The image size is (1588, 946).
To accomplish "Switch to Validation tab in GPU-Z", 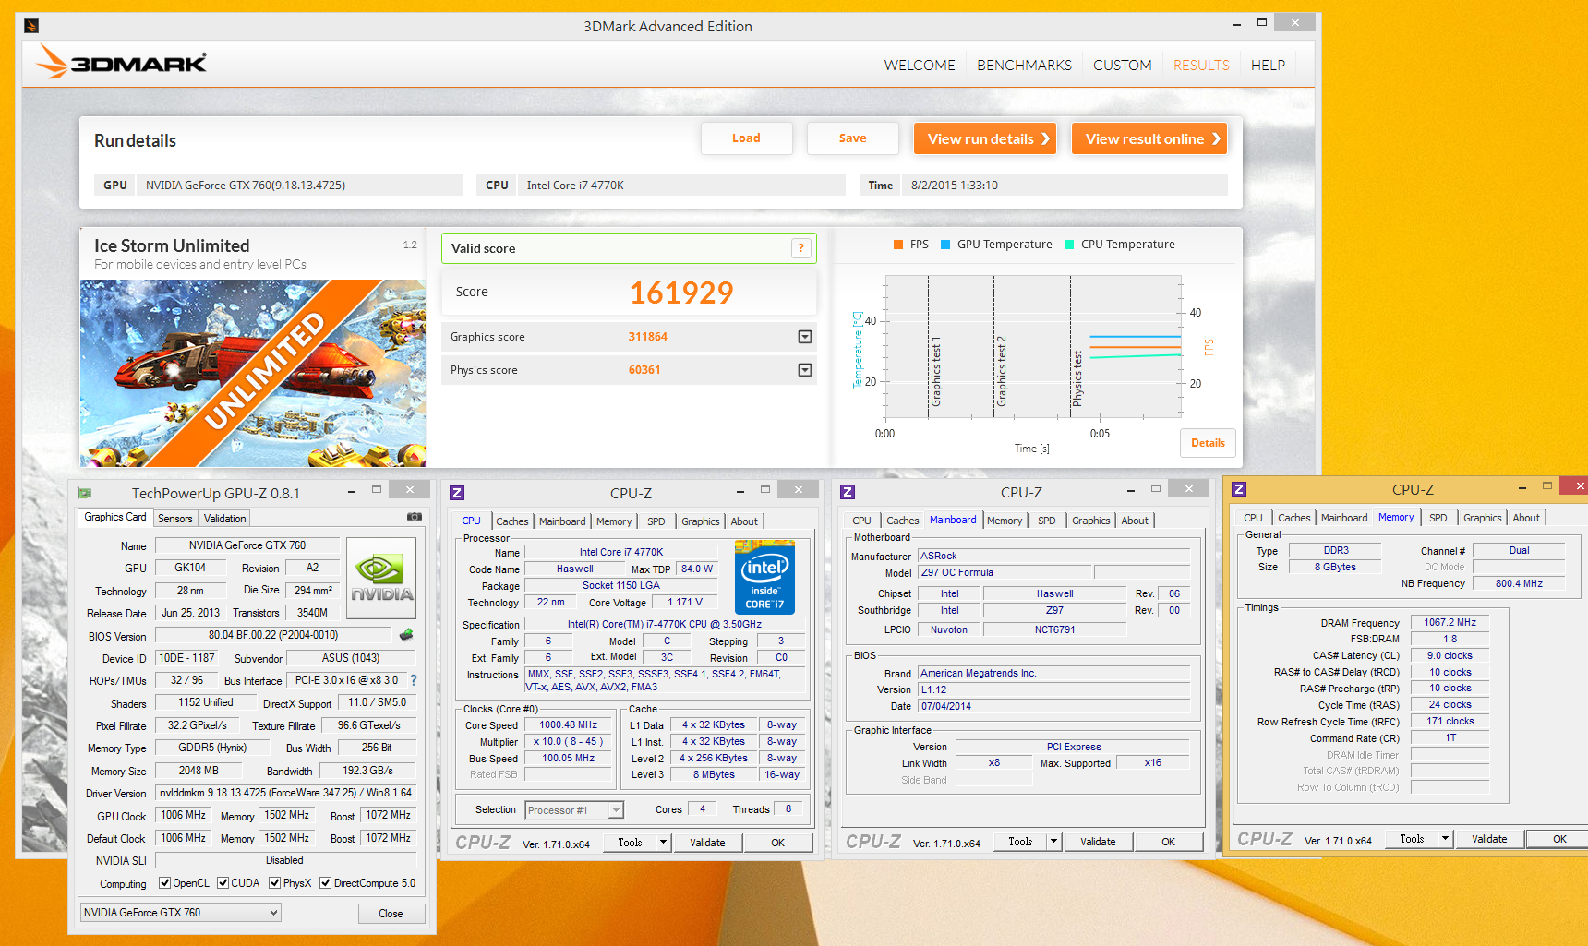I will pyautogui.click(x=224, y=519).
